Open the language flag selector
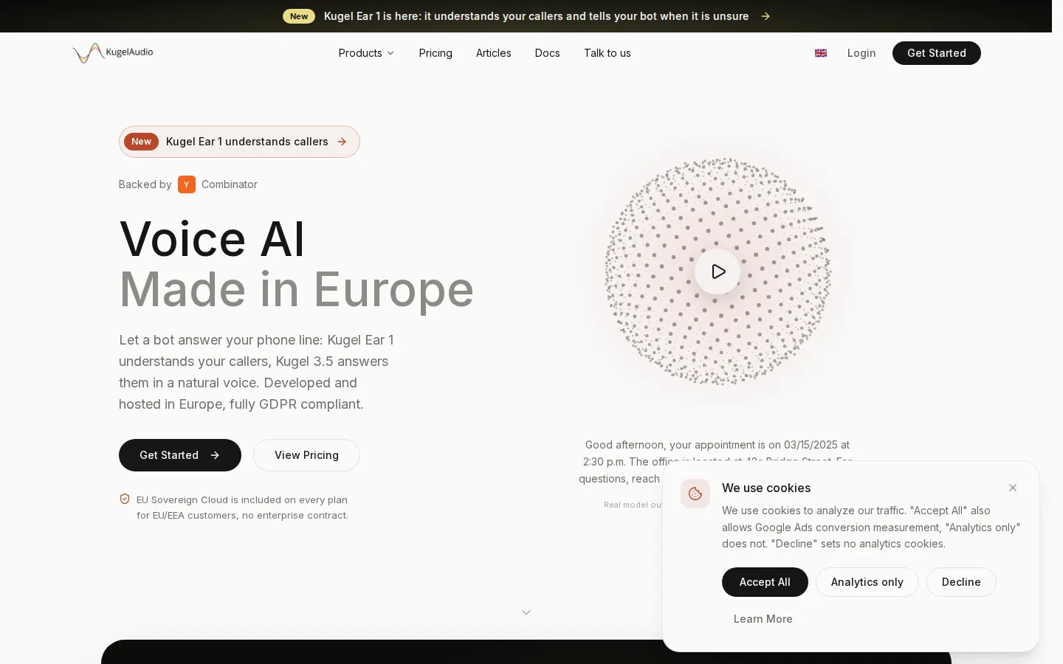 click(821, 53)
